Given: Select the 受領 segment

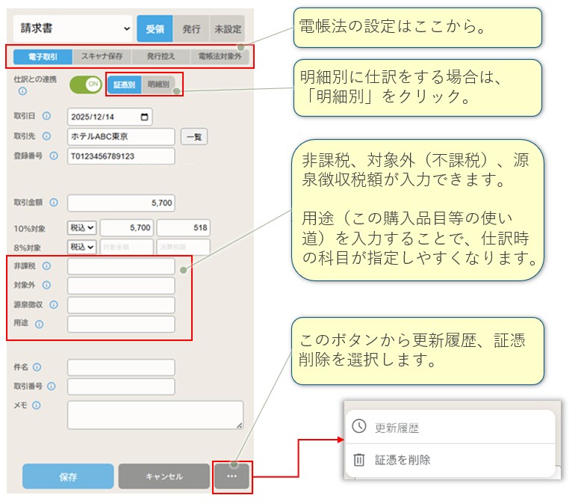Looking at the screenshot, I should point(155,28).
